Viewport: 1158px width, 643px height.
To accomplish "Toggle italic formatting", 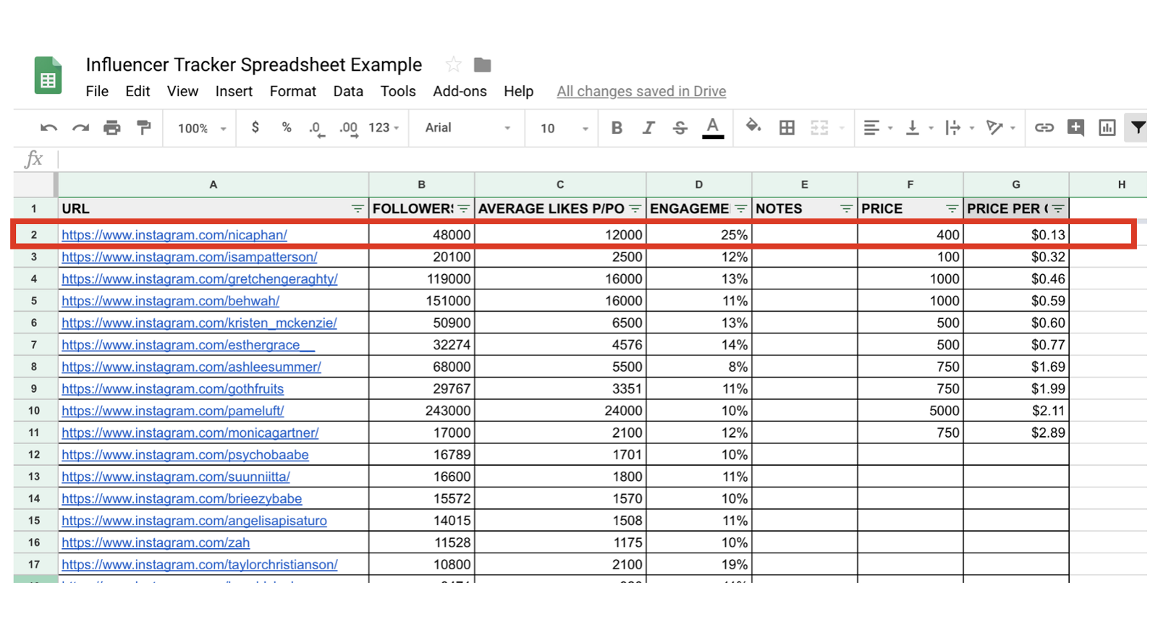I will tap(648, 128).
